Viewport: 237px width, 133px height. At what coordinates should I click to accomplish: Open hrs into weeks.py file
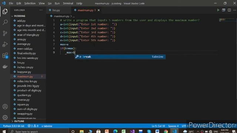click(27, 58)
